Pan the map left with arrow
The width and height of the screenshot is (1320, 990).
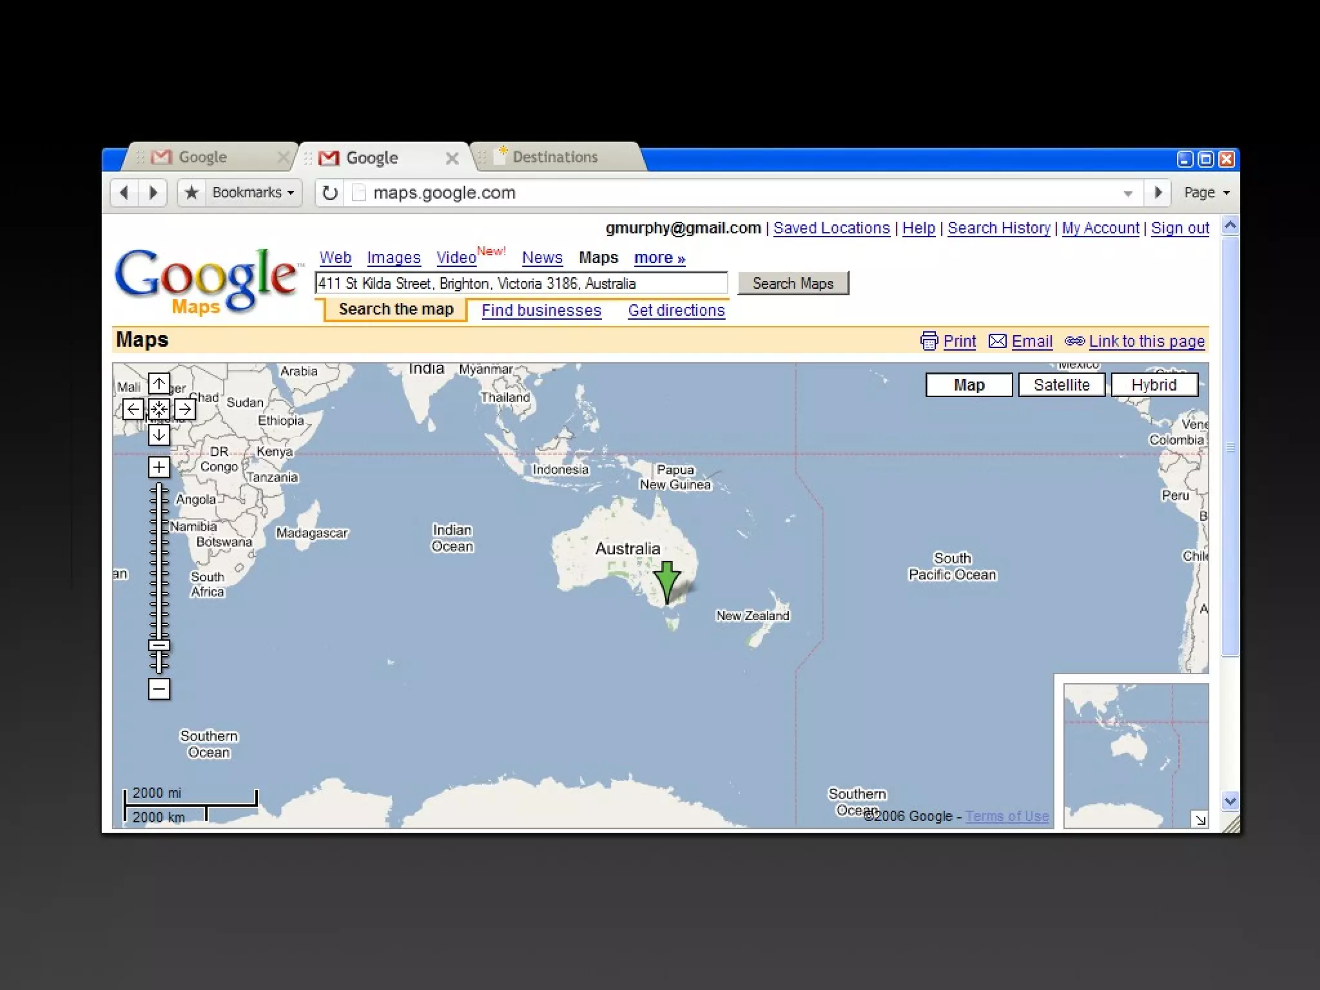(x=133, y=409)
